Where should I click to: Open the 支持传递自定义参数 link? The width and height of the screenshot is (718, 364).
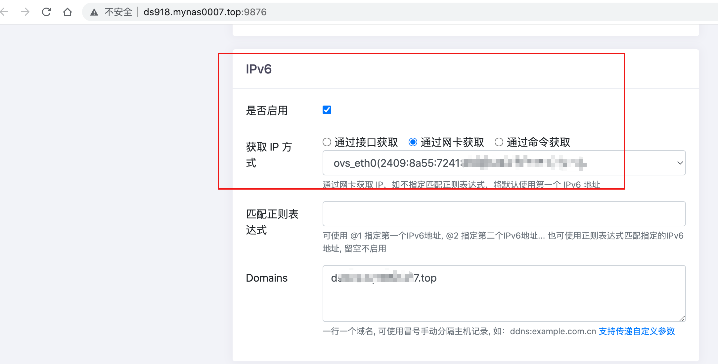(637, 331)
